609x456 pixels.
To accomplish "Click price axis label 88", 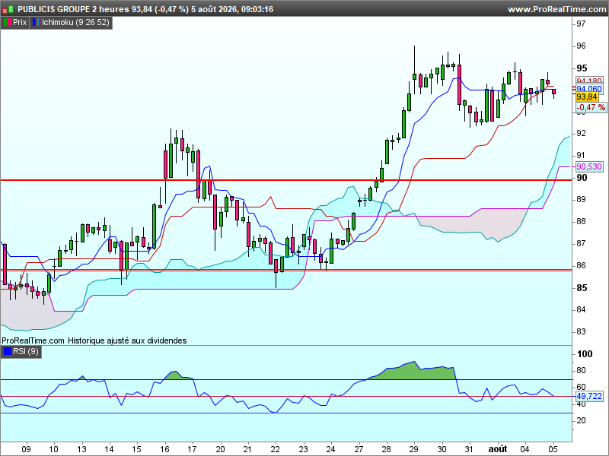I will pyautogui.click(x=581, y=221).
